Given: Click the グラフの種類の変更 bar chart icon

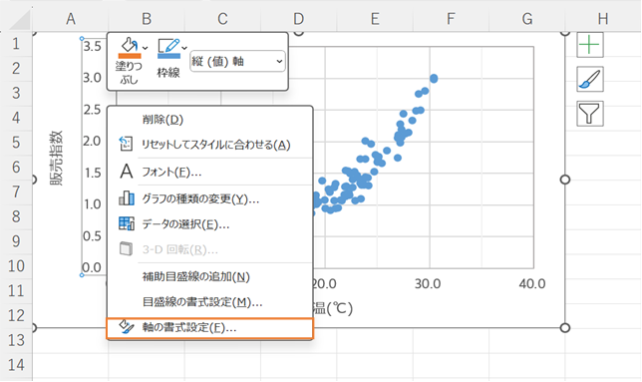Looking at the screenshot, I should [x=126, y=198].
